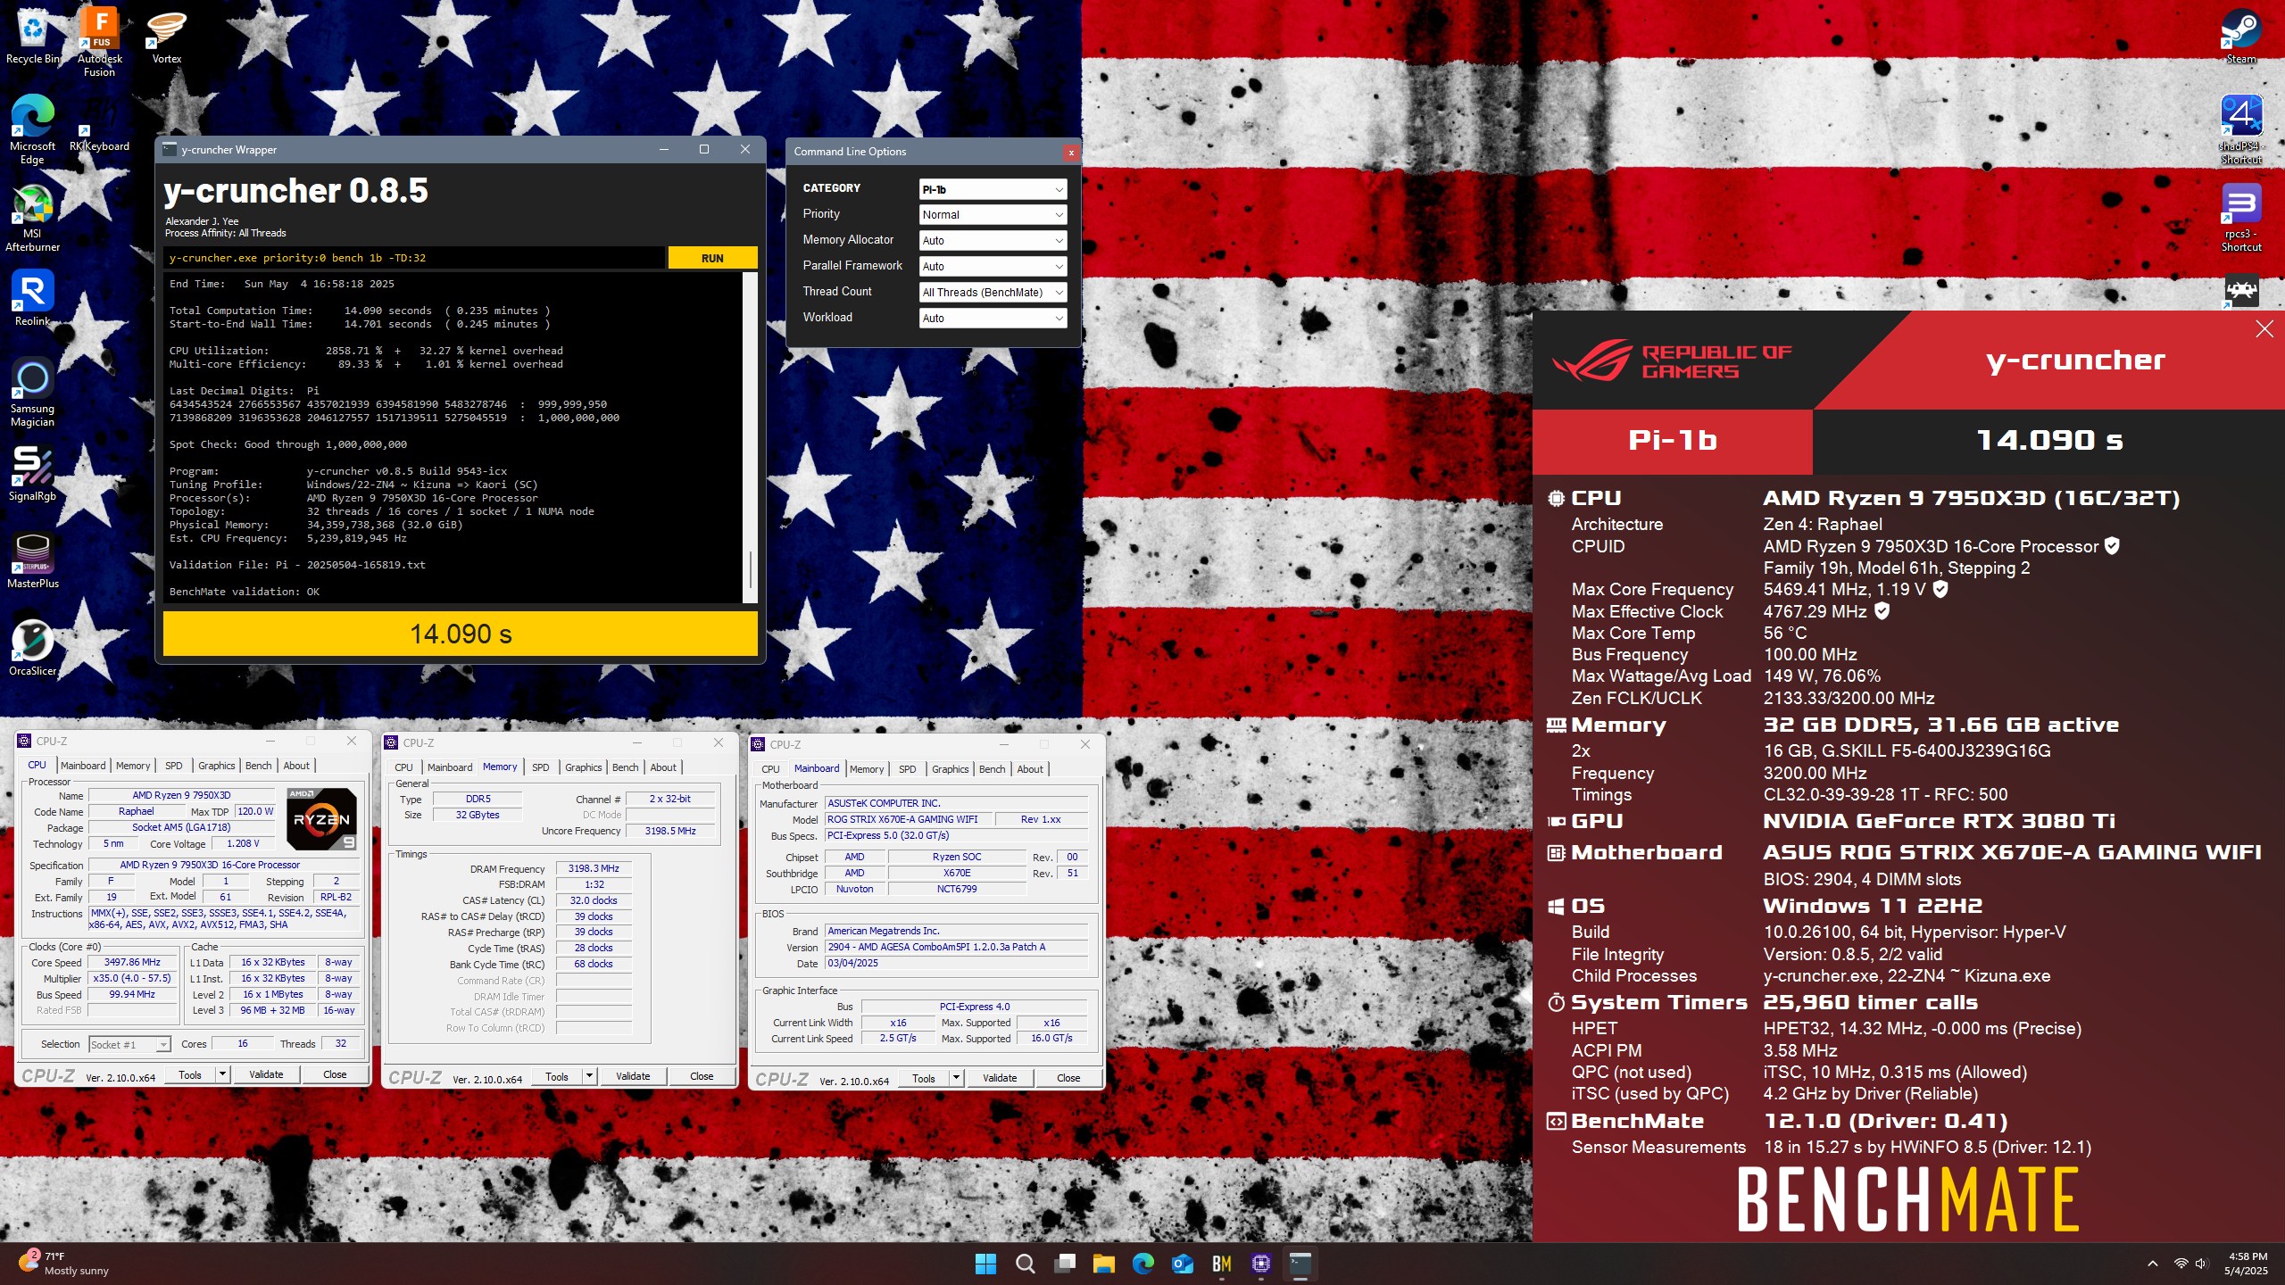Open the Priority dropdown set to Normal
2285x1285 pixels.
993,215
